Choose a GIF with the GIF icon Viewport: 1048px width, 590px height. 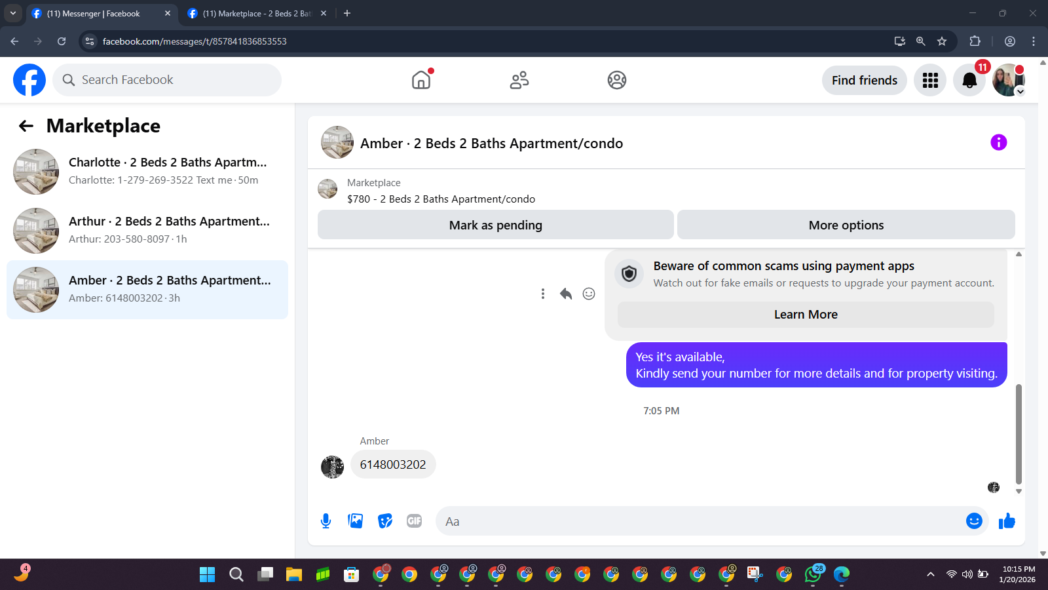[x=414, y=521]
